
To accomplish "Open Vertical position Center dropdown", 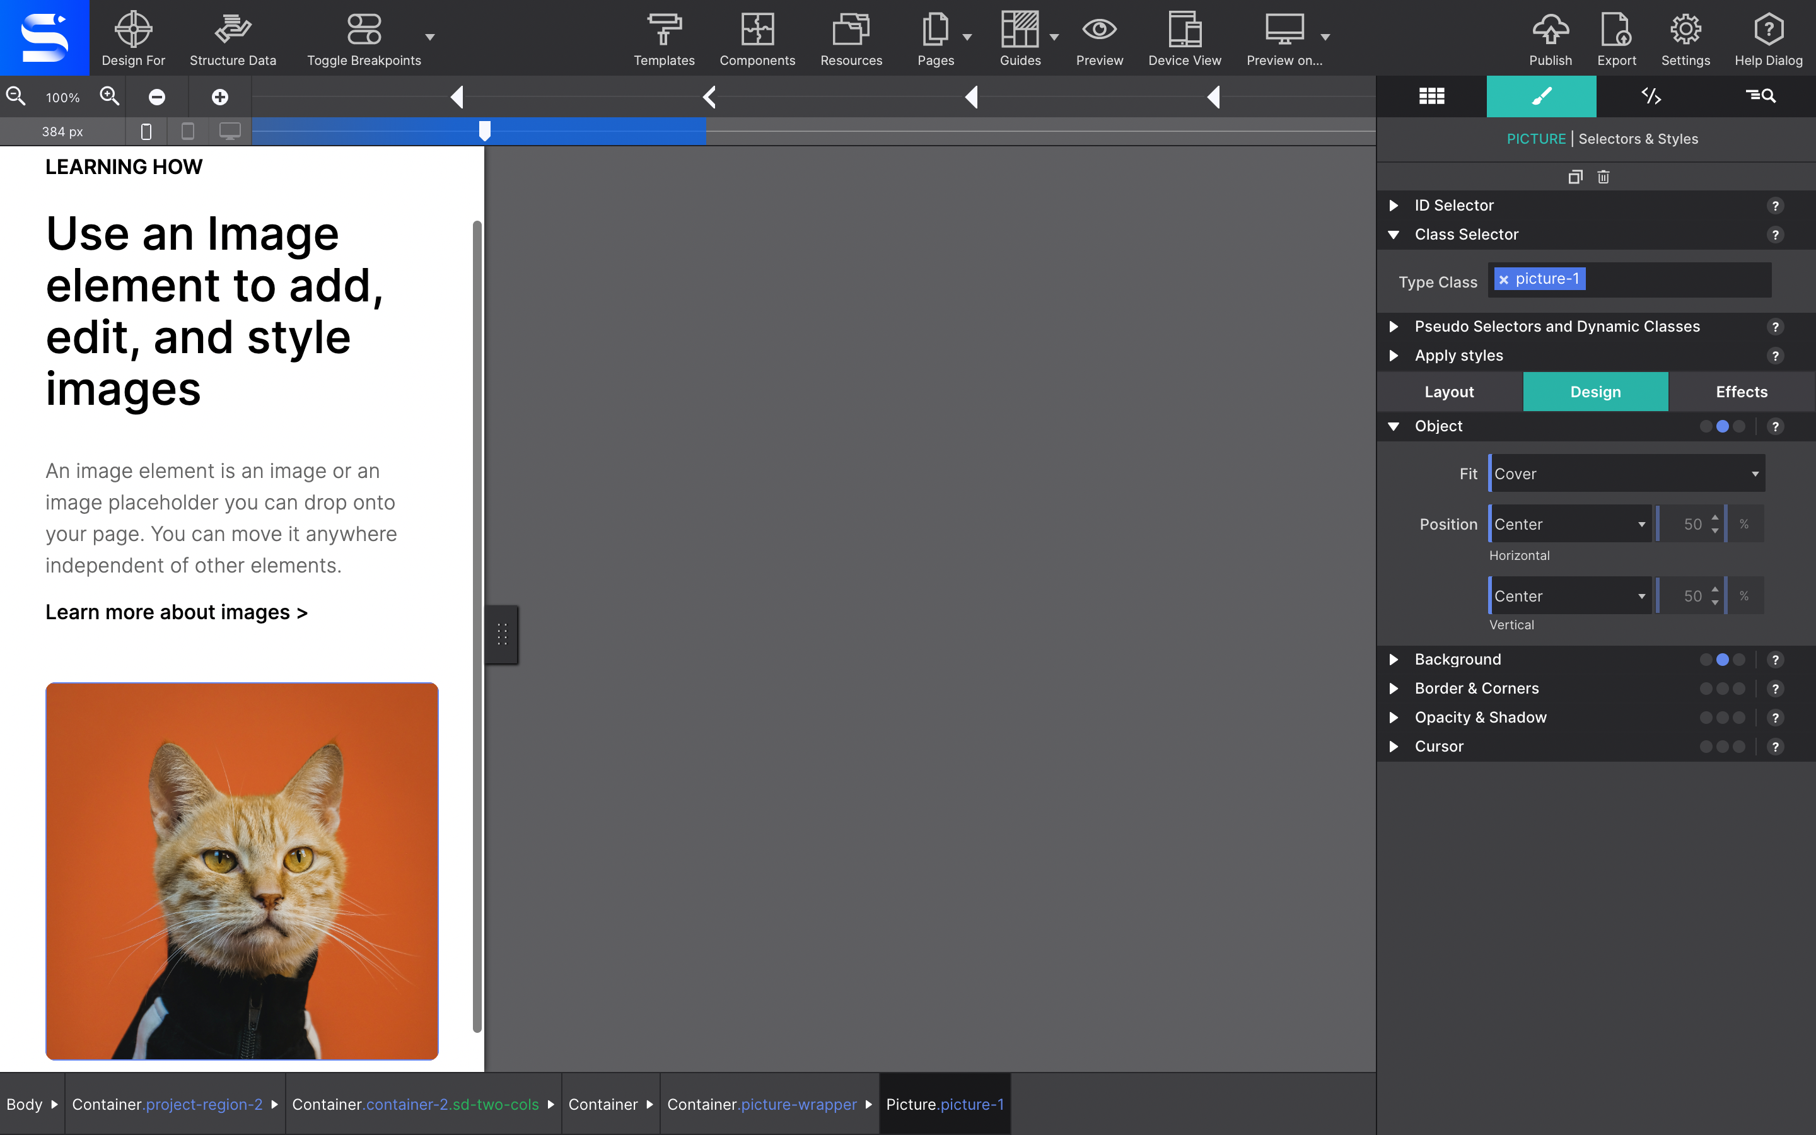I will 1570,596.
